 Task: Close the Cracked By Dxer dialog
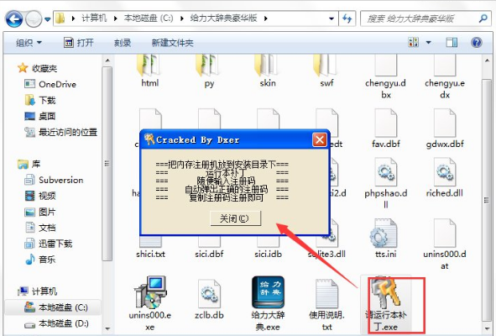click(x=320, y=139)
